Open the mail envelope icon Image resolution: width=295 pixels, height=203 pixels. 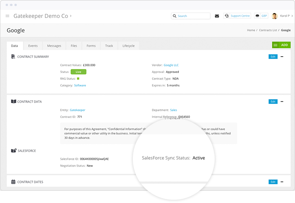point(217,16)
